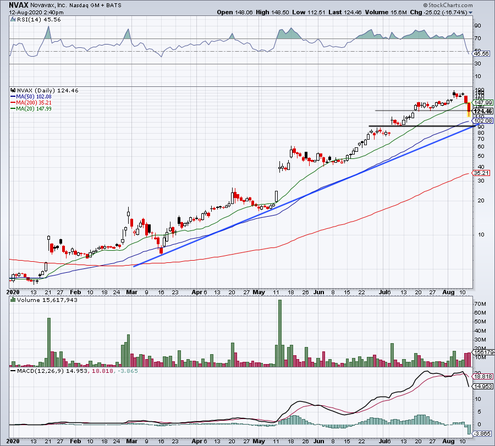Click the Open 148.06 value

click(235, 12)
